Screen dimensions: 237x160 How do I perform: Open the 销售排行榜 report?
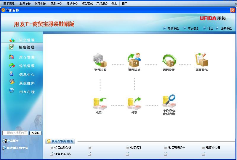[x=213, y=148]
